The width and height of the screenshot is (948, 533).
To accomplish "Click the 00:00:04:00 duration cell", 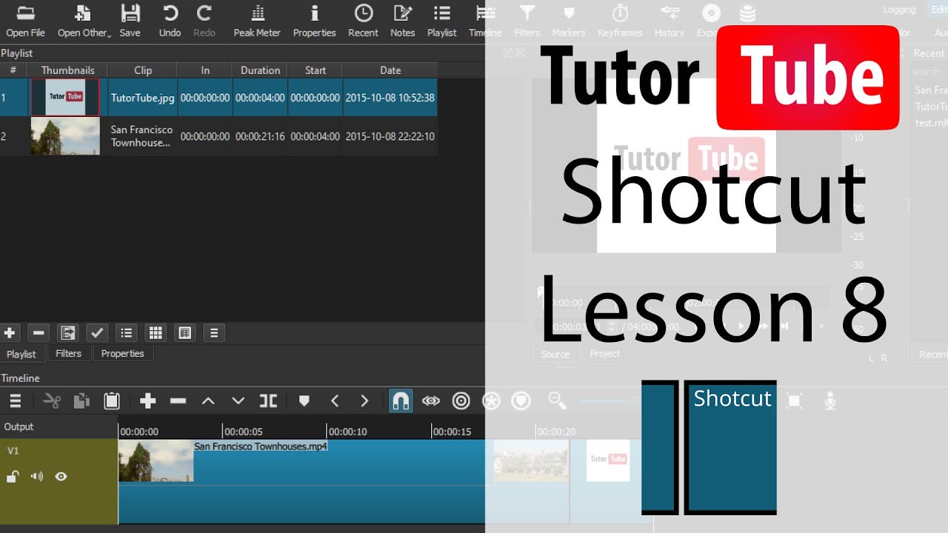I will tap(260, 98).
